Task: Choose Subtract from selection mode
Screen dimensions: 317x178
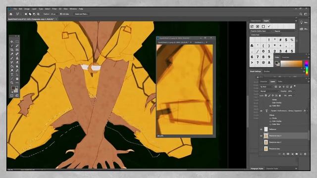Action: tap(34, 14)
